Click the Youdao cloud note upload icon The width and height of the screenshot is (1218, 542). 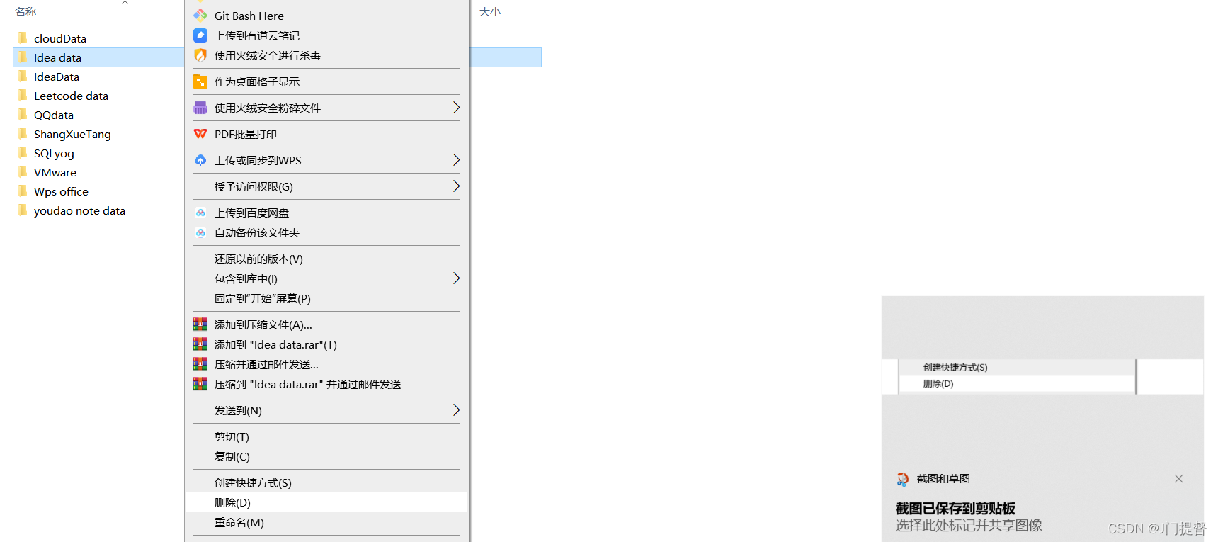(x=200, y=35)
